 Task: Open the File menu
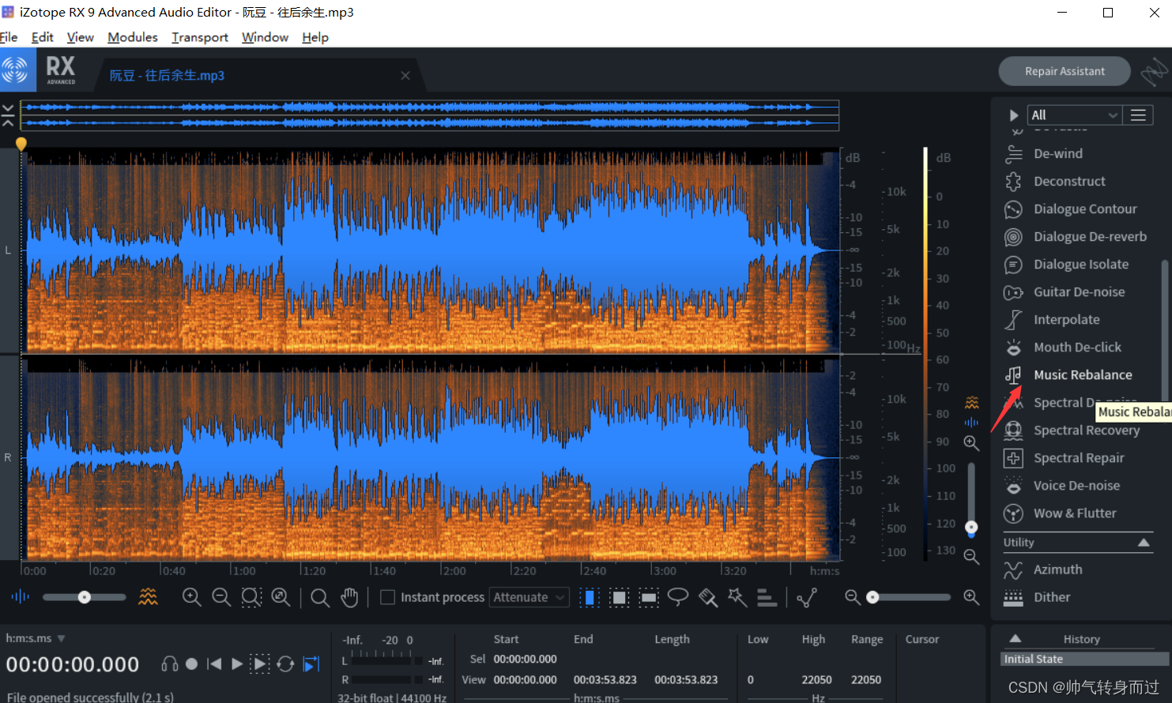[9, 37]
